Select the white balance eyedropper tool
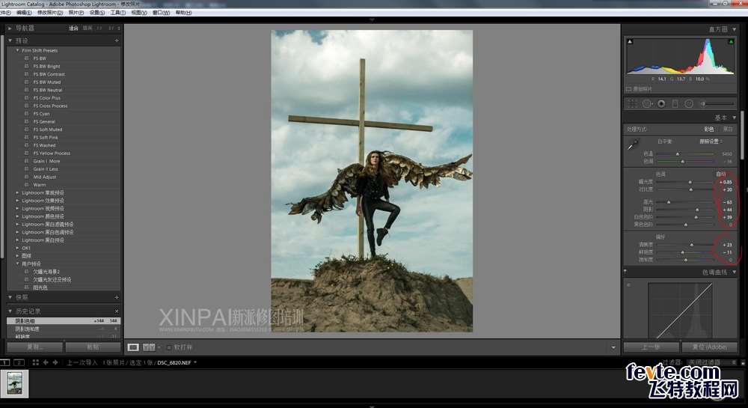This screenshot has width=748, height=408. (634, 143)
